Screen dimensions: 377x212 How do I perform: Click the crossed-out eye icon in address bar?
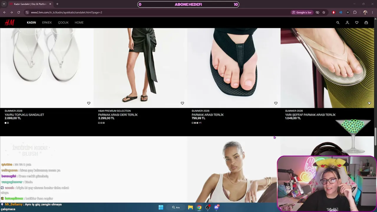tap(317, 12)
